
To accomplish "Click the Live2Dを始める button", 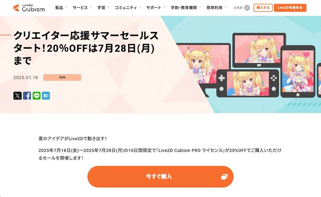I will [x=290, y=8].
